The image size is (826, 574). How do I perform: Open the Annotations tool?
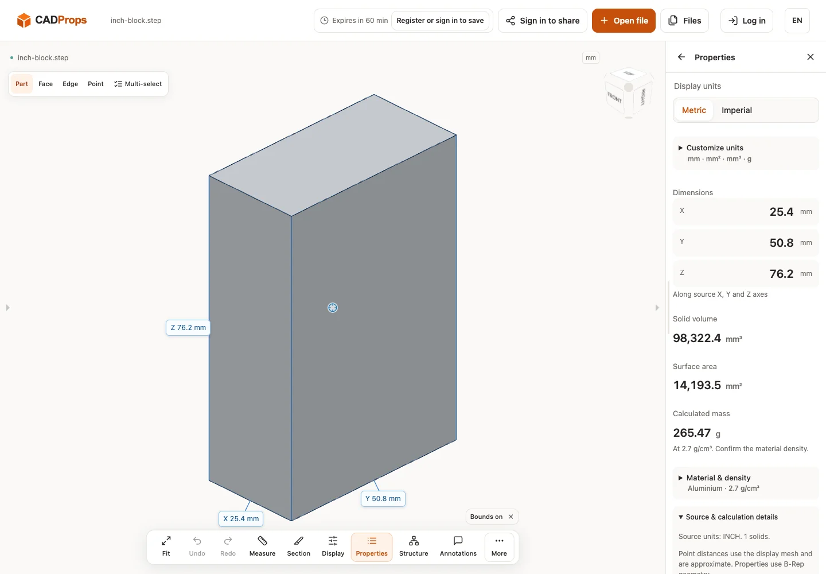(x=458, y=546)
